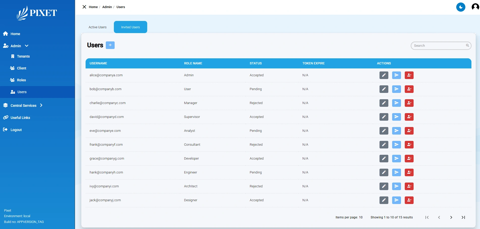The width and height of the screenshot is (480, 229).
Task: Click the edit pencil icon for alice@companya.com
Action: 384,75
